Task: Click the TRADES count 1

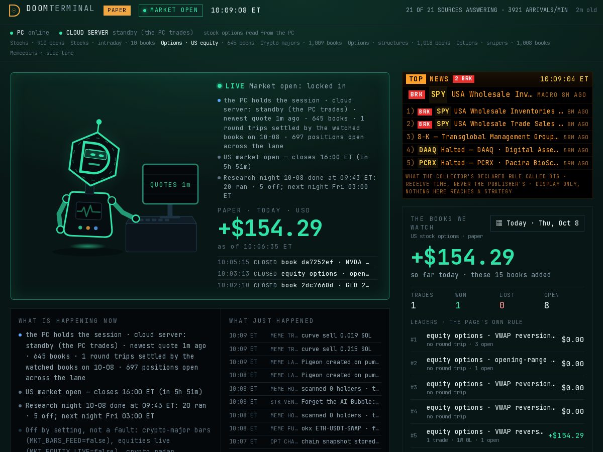Action: pyautogui.click(x=414, y=305)
